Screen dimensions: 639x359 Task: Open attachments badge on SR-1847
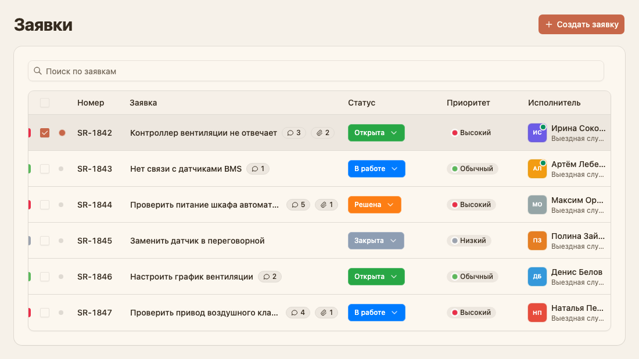pos(326,313)
